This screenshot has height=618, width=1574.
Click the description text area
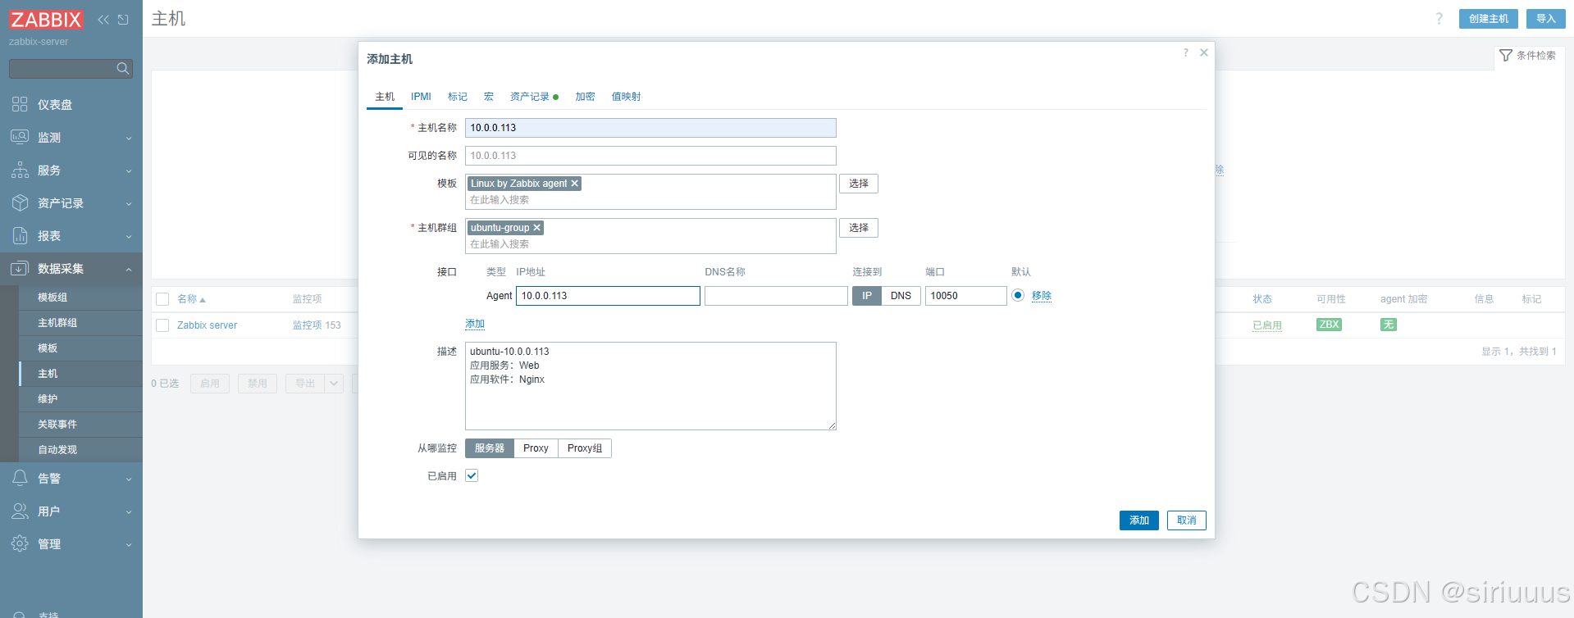coord(650,386)
